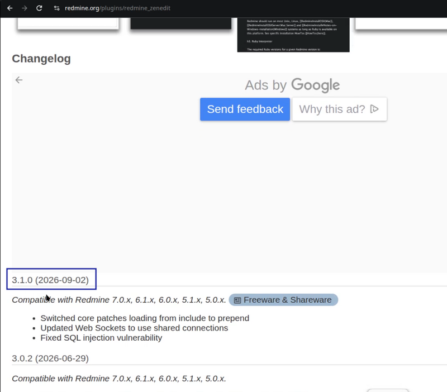
Task: Select the Changelog heading
Action: [x=41, y=59]
